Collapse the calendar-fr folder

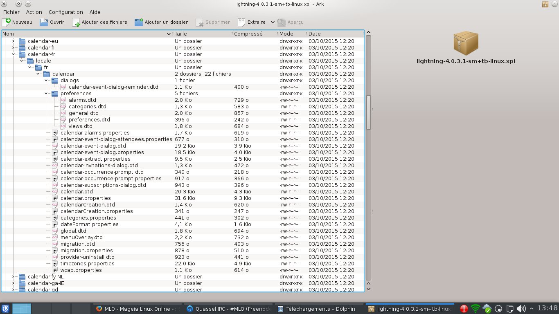click(13, 54)
